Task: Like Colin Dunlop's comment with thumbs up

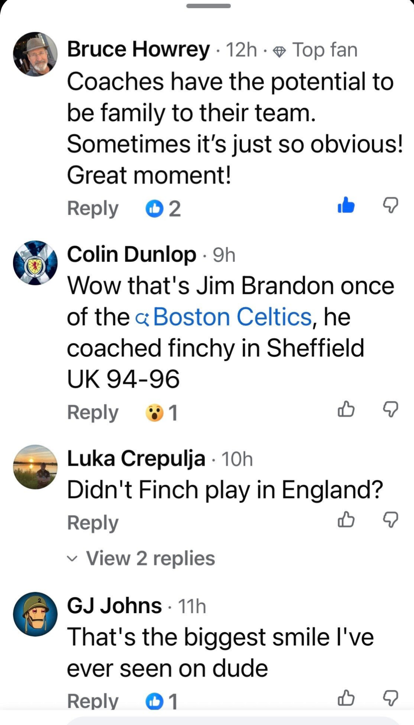Action: pyautogui.click(x=346, y=410)
